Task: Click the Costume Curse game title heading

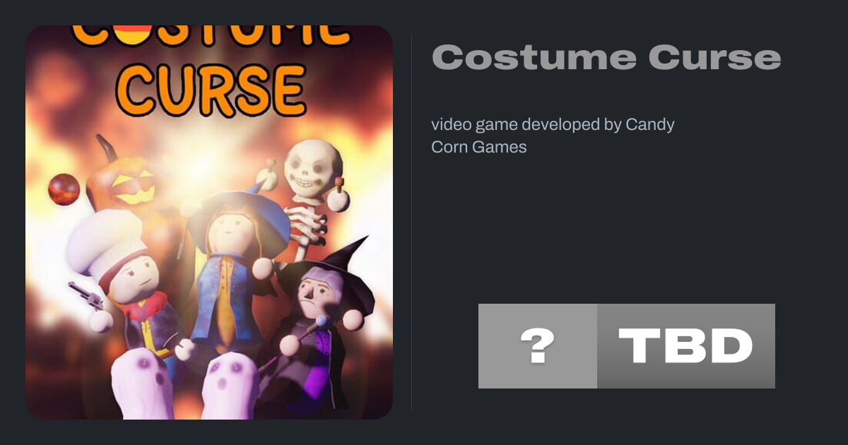Action: 606,57
